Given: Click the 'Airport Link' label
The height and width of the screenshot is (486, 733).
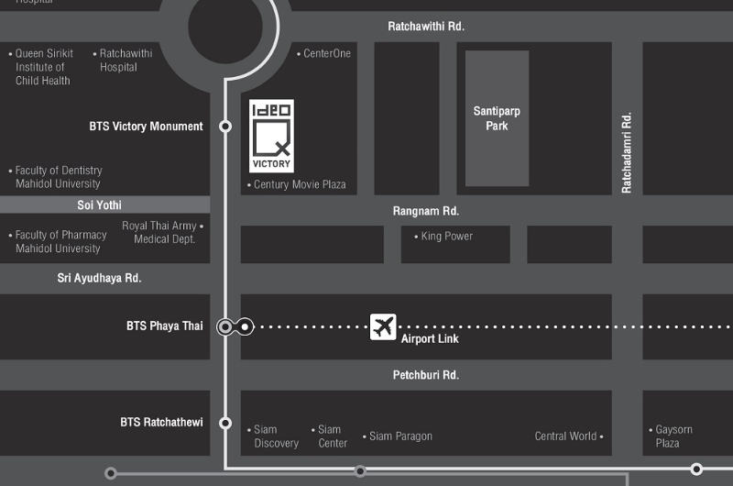Looking at the screenshot, I should pos(430,338).
